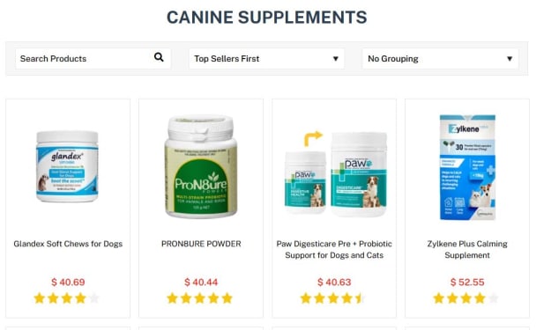Open the PRON8URE POWDER title link

[x=201, y=244]
